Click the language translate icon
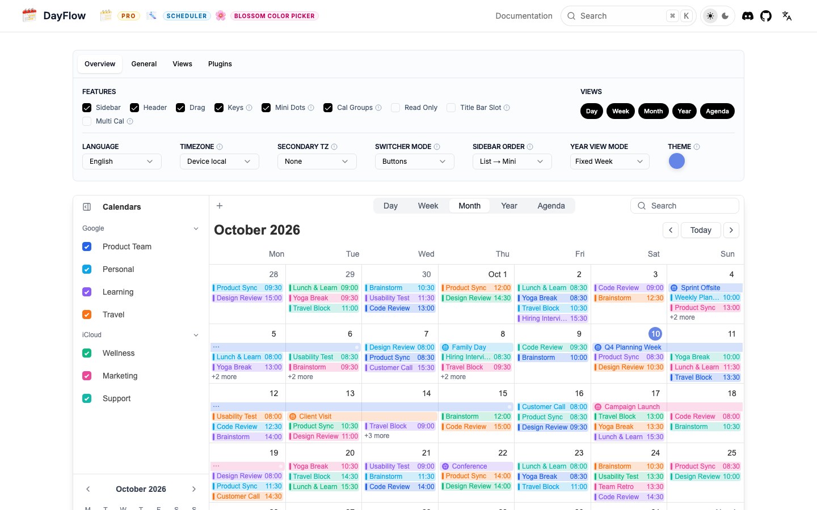Screen dimensions: 817x510 787,16
